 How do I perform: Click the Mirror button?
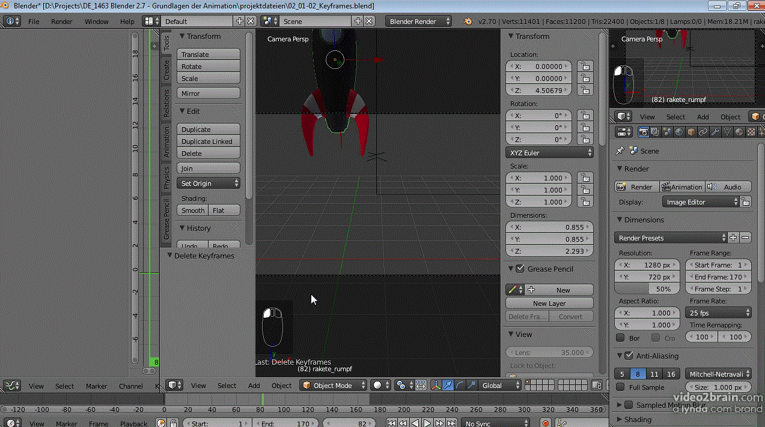(x=209, y=93)
